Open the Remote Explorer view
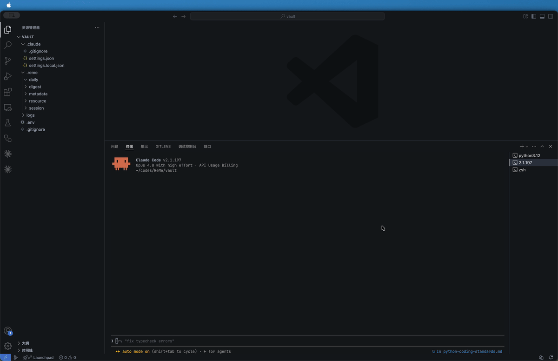The width and height of the screenshot is (558, 361). pos(7,107)
